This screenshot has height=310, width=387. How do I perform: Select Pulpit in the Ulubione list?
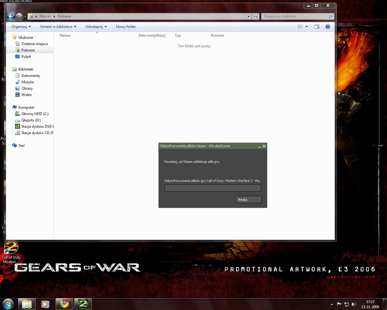click(26, 57)
